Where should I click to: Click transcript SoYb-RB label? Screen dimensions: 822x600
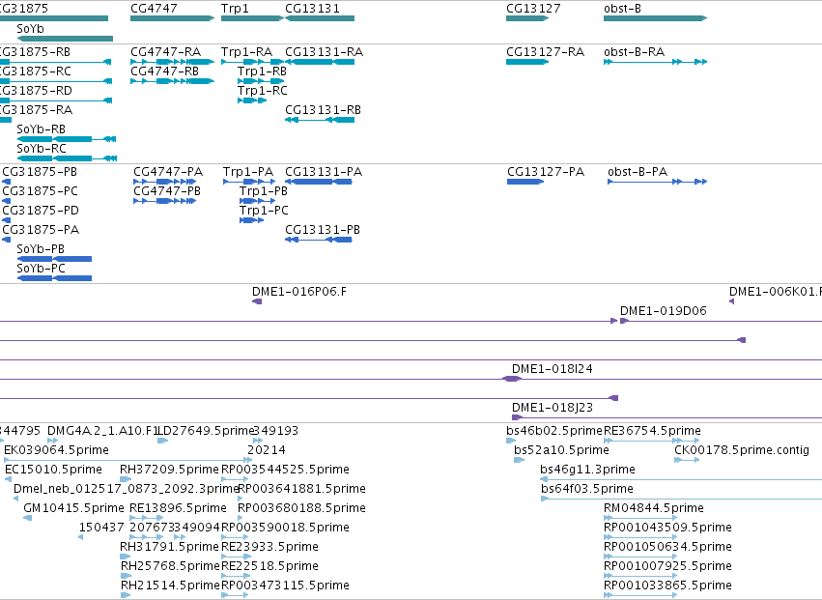pyautogui.click(x=41, y=129)
